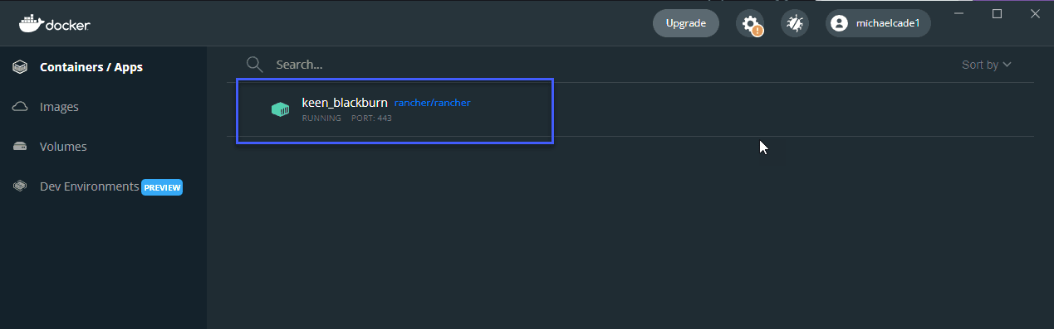Expand the Sort by dropdown

click(987, 65)
